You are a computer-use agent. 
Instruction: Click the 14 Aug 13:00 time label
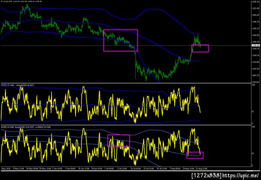tap(188, 168)
